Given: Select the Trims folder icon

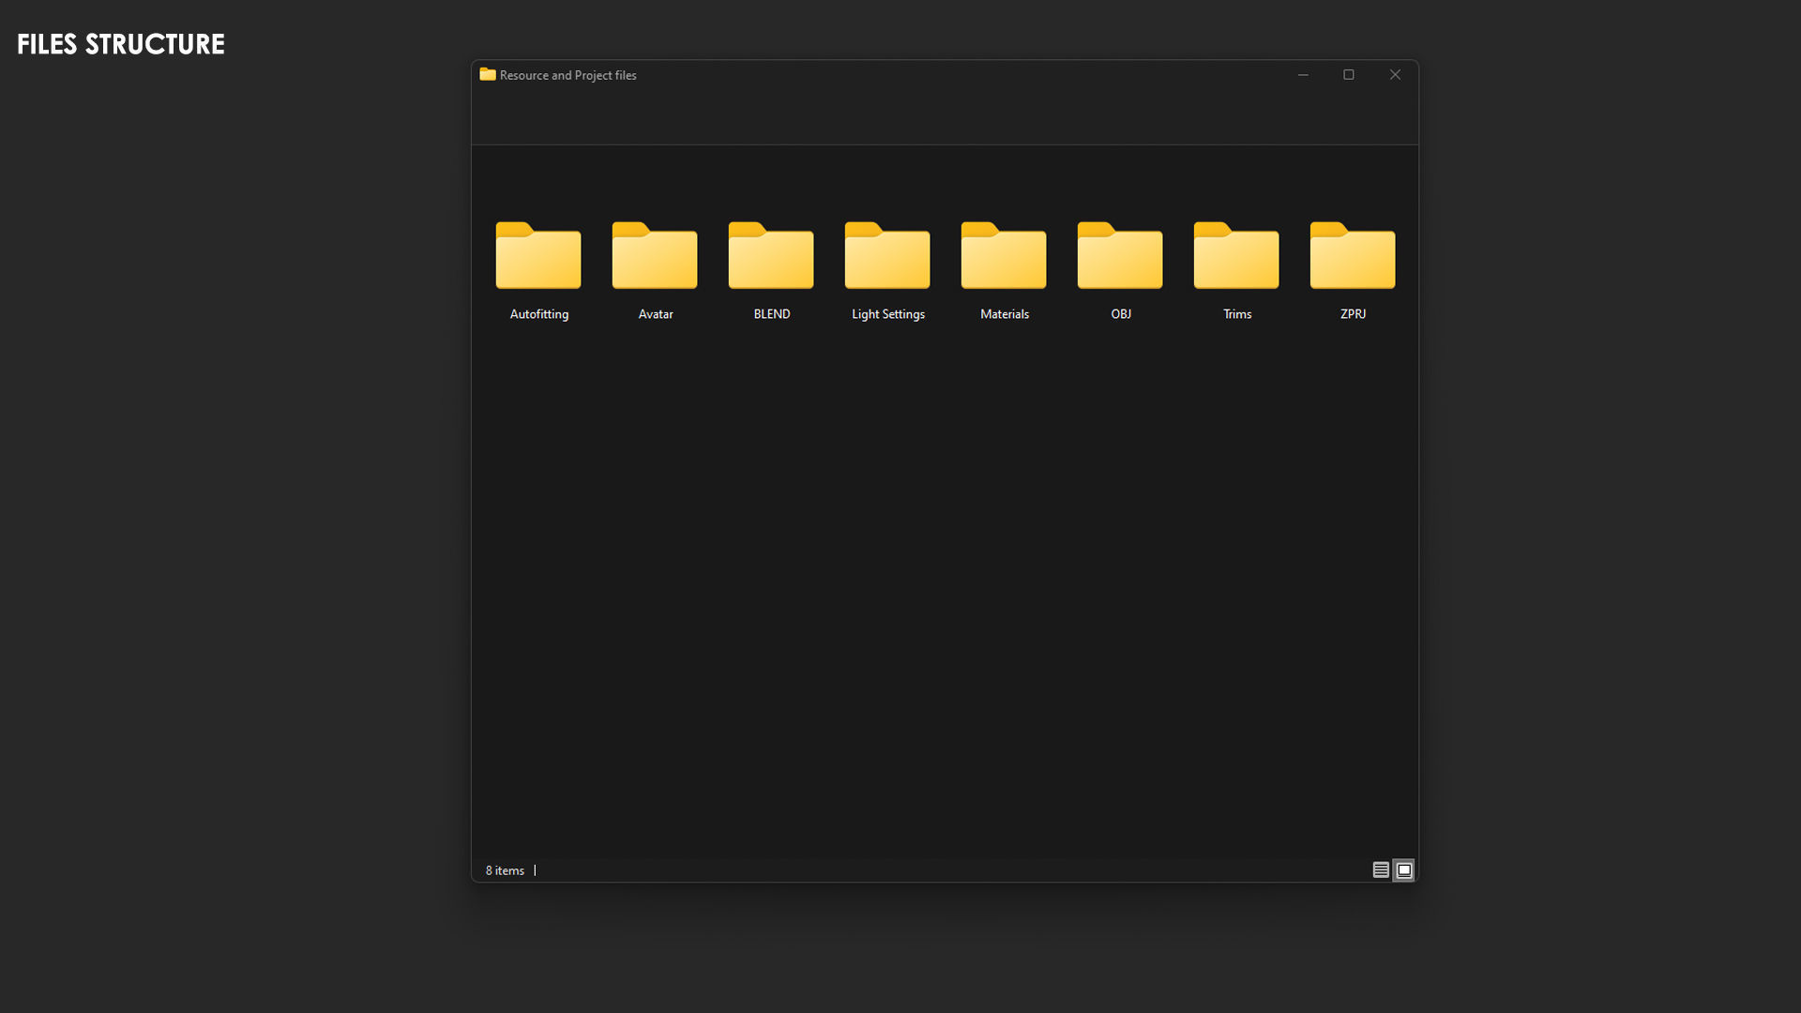Looking at the screenshot, I should 1236,256.
